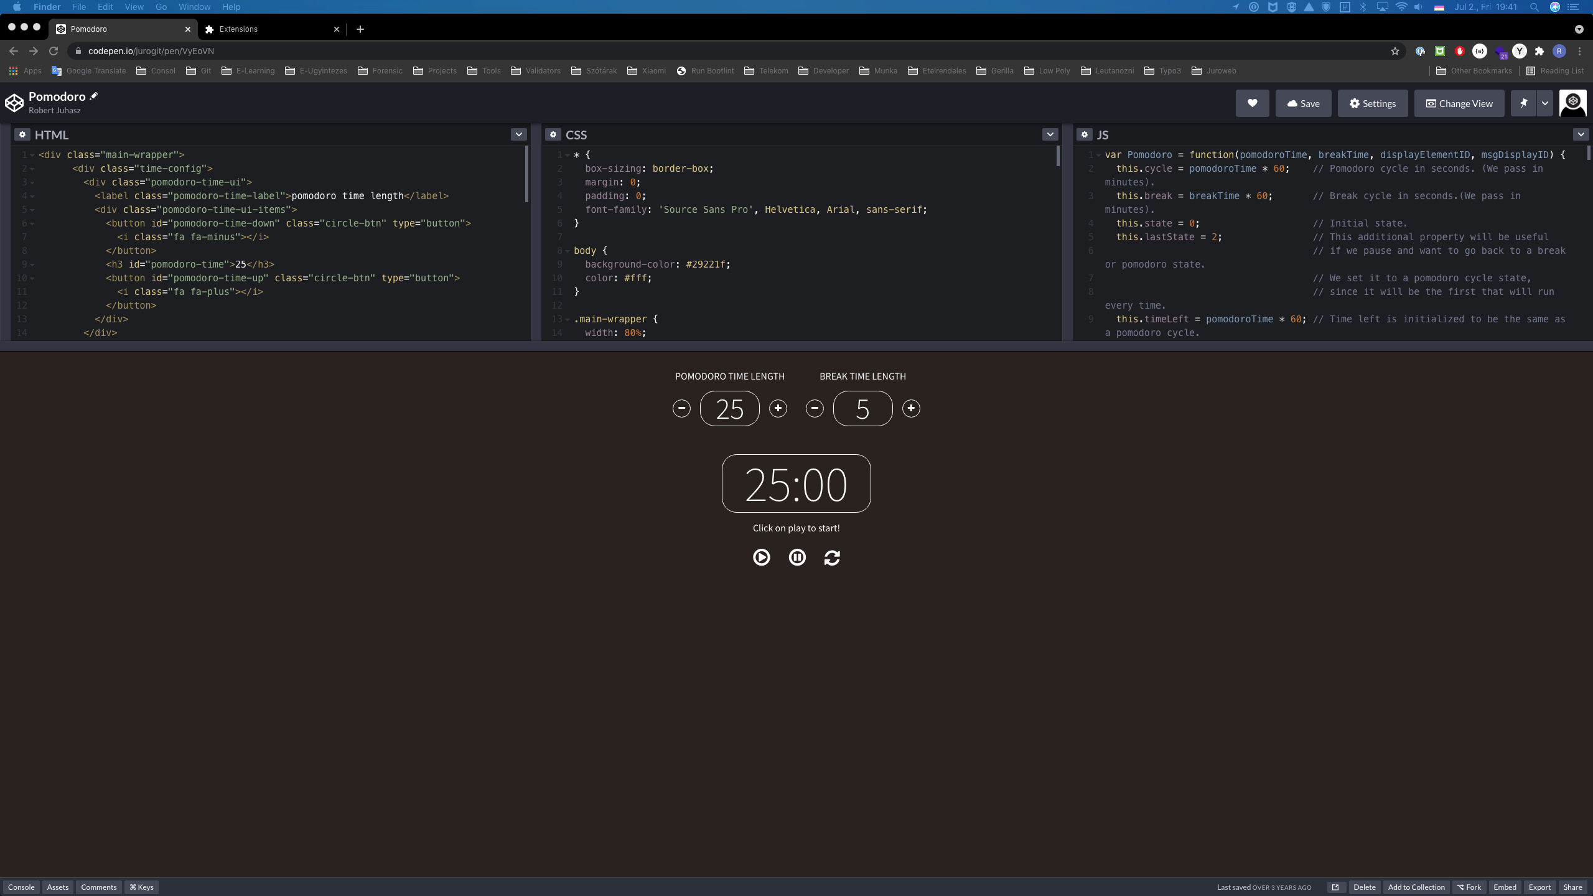Open a new browser tab

point(360,29)
